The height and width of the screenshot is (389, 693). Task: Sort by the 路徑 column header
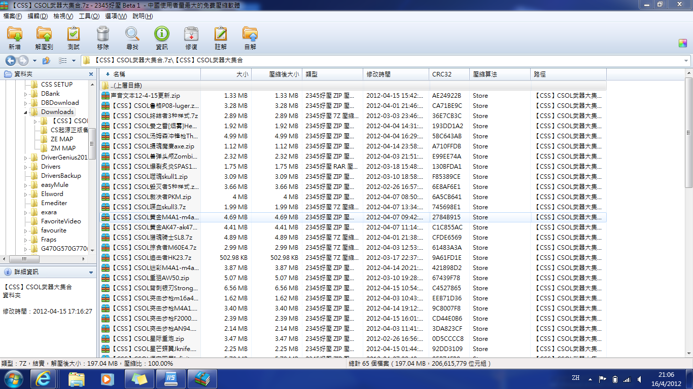coord(569,74)
